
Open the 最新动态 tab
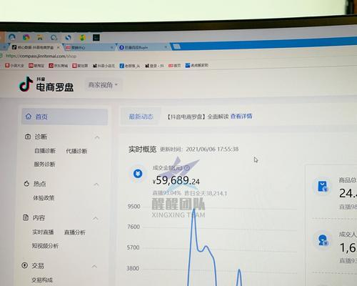pos(141,117)
